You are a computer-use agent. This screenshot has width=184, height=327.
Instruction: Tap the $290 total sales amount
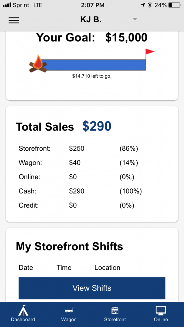(x=97, y=126)
